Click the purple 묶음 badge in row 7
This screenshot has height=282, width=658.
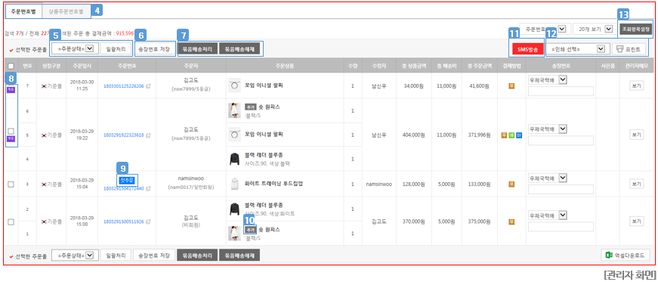11,89
